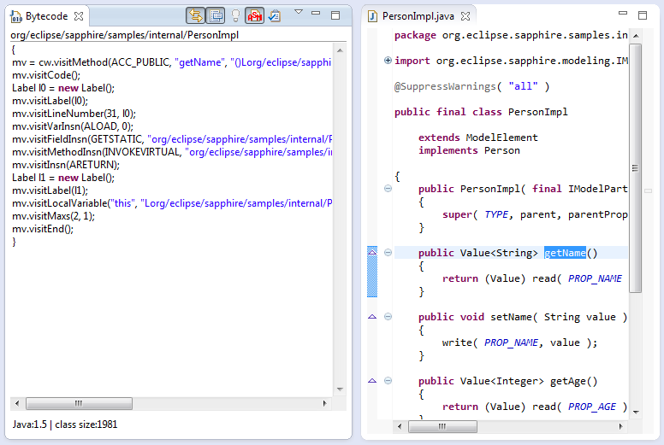Toggle Link with Editor in Bytecode view
Viewport: 664px width, 445px height.
click(x=196, y=16)
